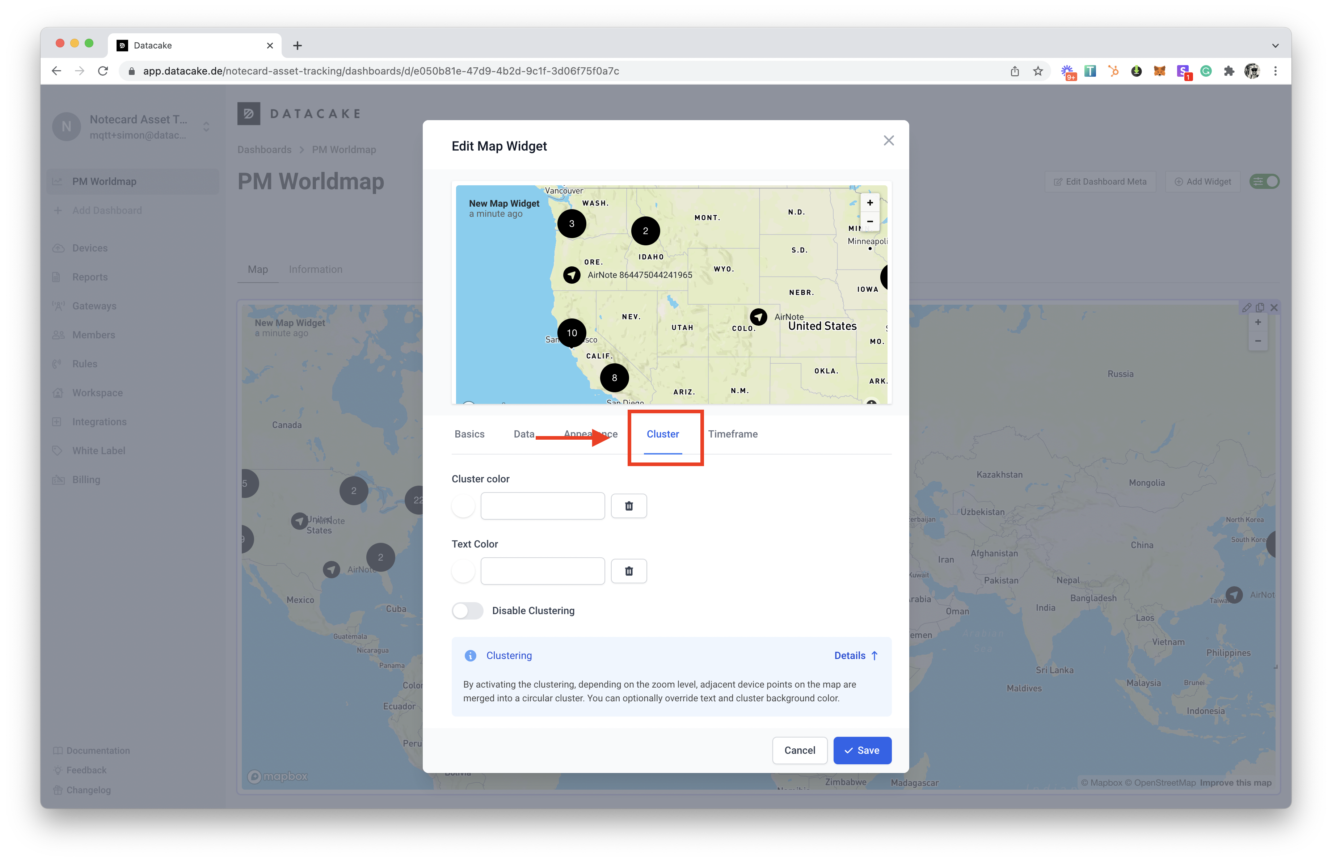Click the cluster marker labeled 3
Image resolution: width=1332 pixels, height=862 pixels.
(572, 224)
